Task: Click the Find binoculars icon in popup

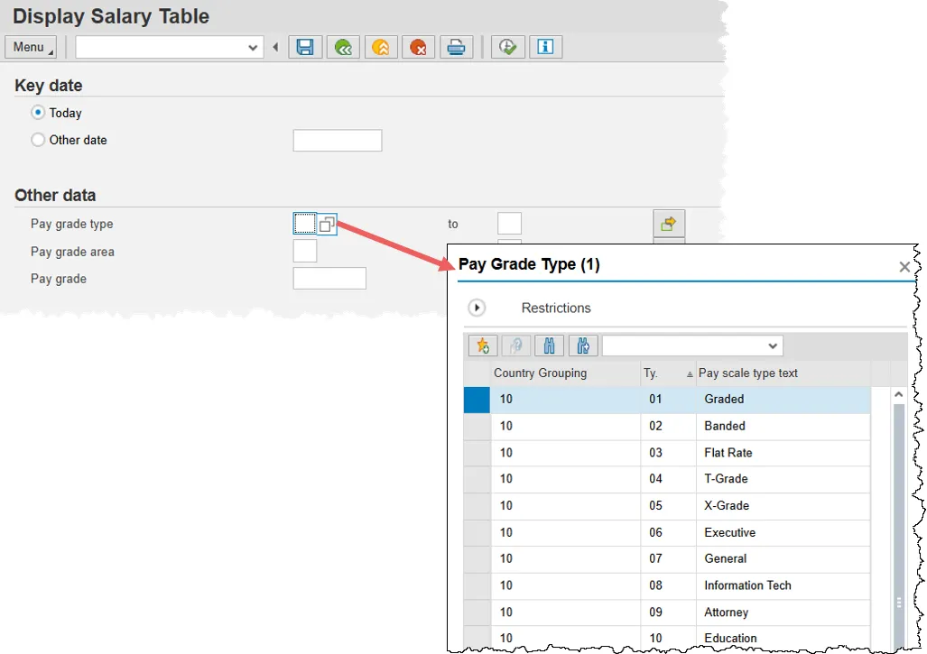Action: (549, 345)
